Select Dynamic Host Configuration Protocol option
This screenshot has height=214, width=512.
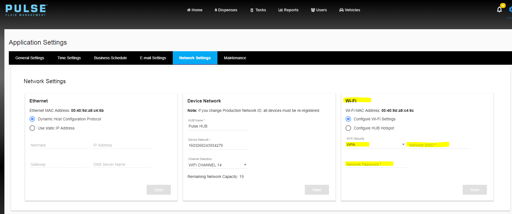click(x=32, y=119)
